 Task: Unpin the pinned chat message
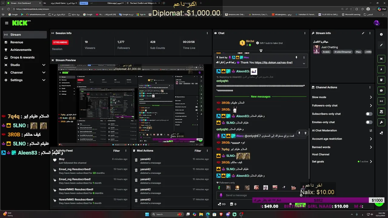pos(296,57)
